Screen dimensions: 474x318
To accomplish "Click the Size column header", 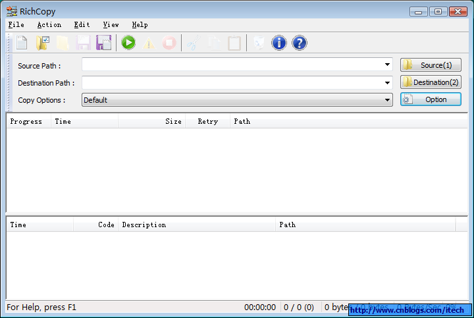I will tap(152, 122).
